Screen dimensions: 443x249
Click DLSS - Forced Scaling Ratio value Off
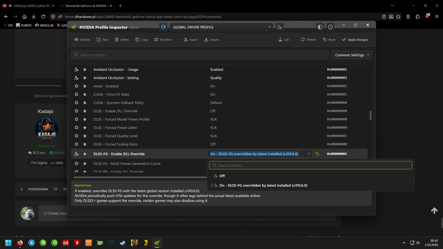point(213,144)
